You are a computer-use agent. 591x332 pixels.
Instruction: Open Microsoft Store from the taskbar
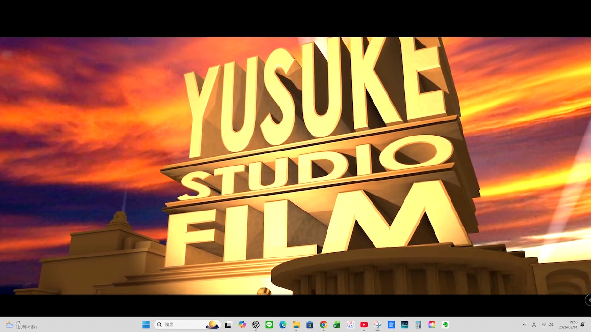click(x=310, y=325)
